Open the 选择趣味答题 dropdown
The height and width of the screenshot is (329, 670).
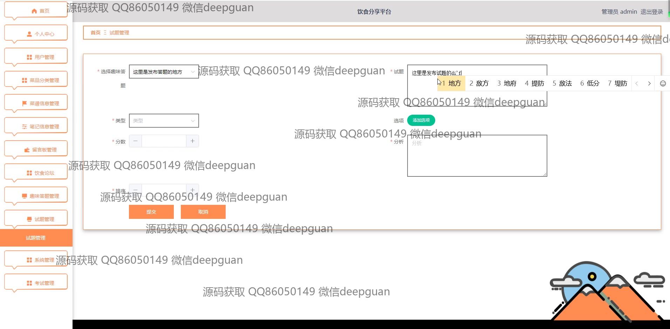(x=164, y=72)
